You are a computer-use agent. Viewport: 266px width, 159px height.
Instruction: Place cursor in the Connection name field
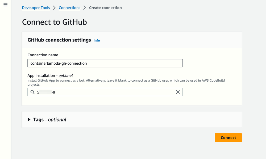[x=105, y=63]
